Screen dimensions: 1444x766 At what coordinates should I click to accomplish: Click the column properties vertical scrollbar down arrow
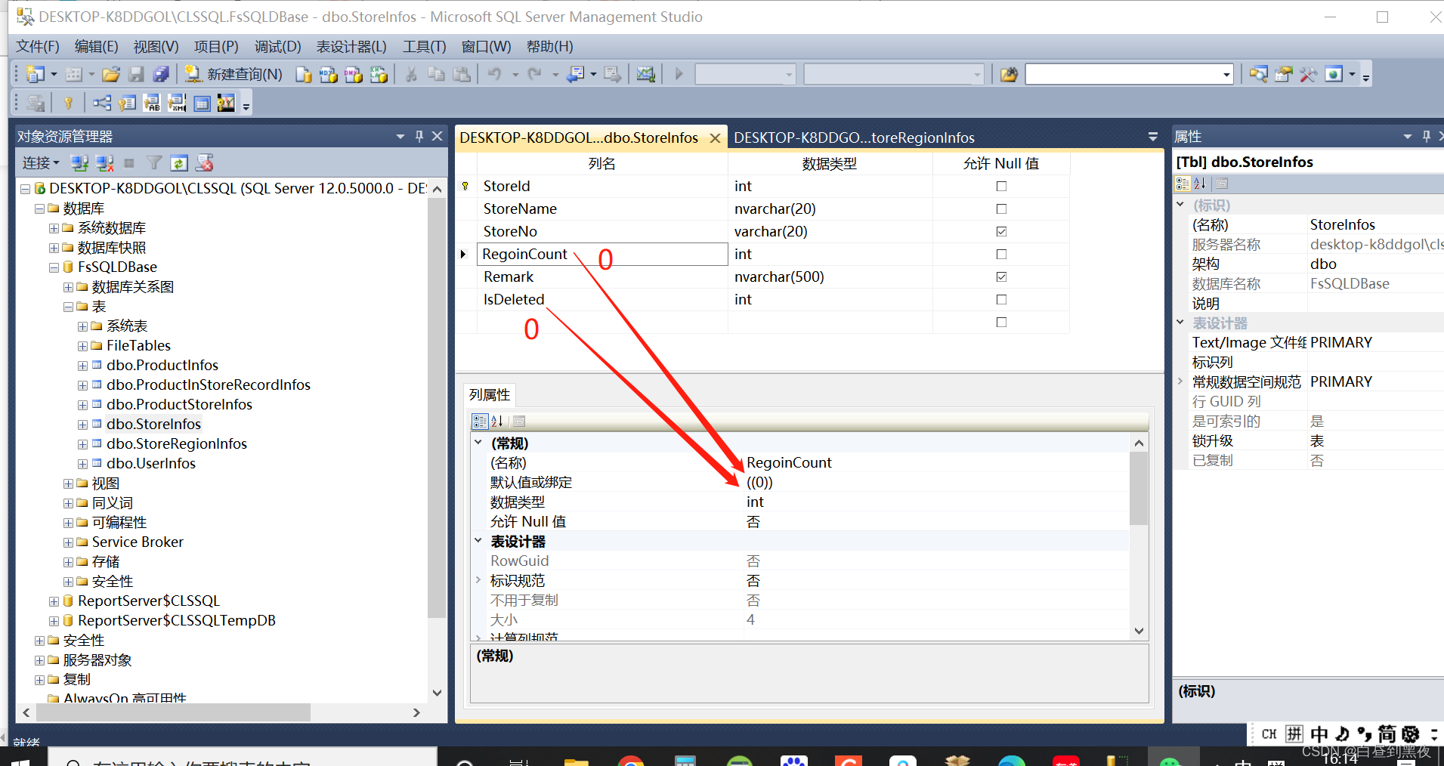coord(1139,631)
